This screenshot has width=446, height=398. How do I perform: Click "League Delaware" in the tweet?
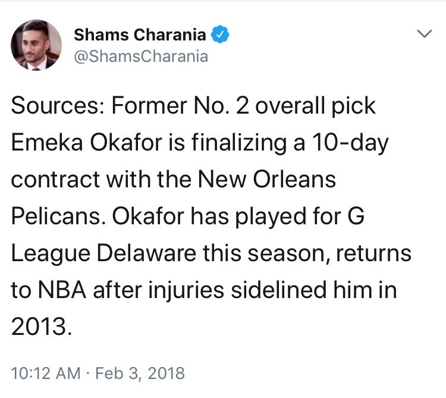tap(104, 254)
